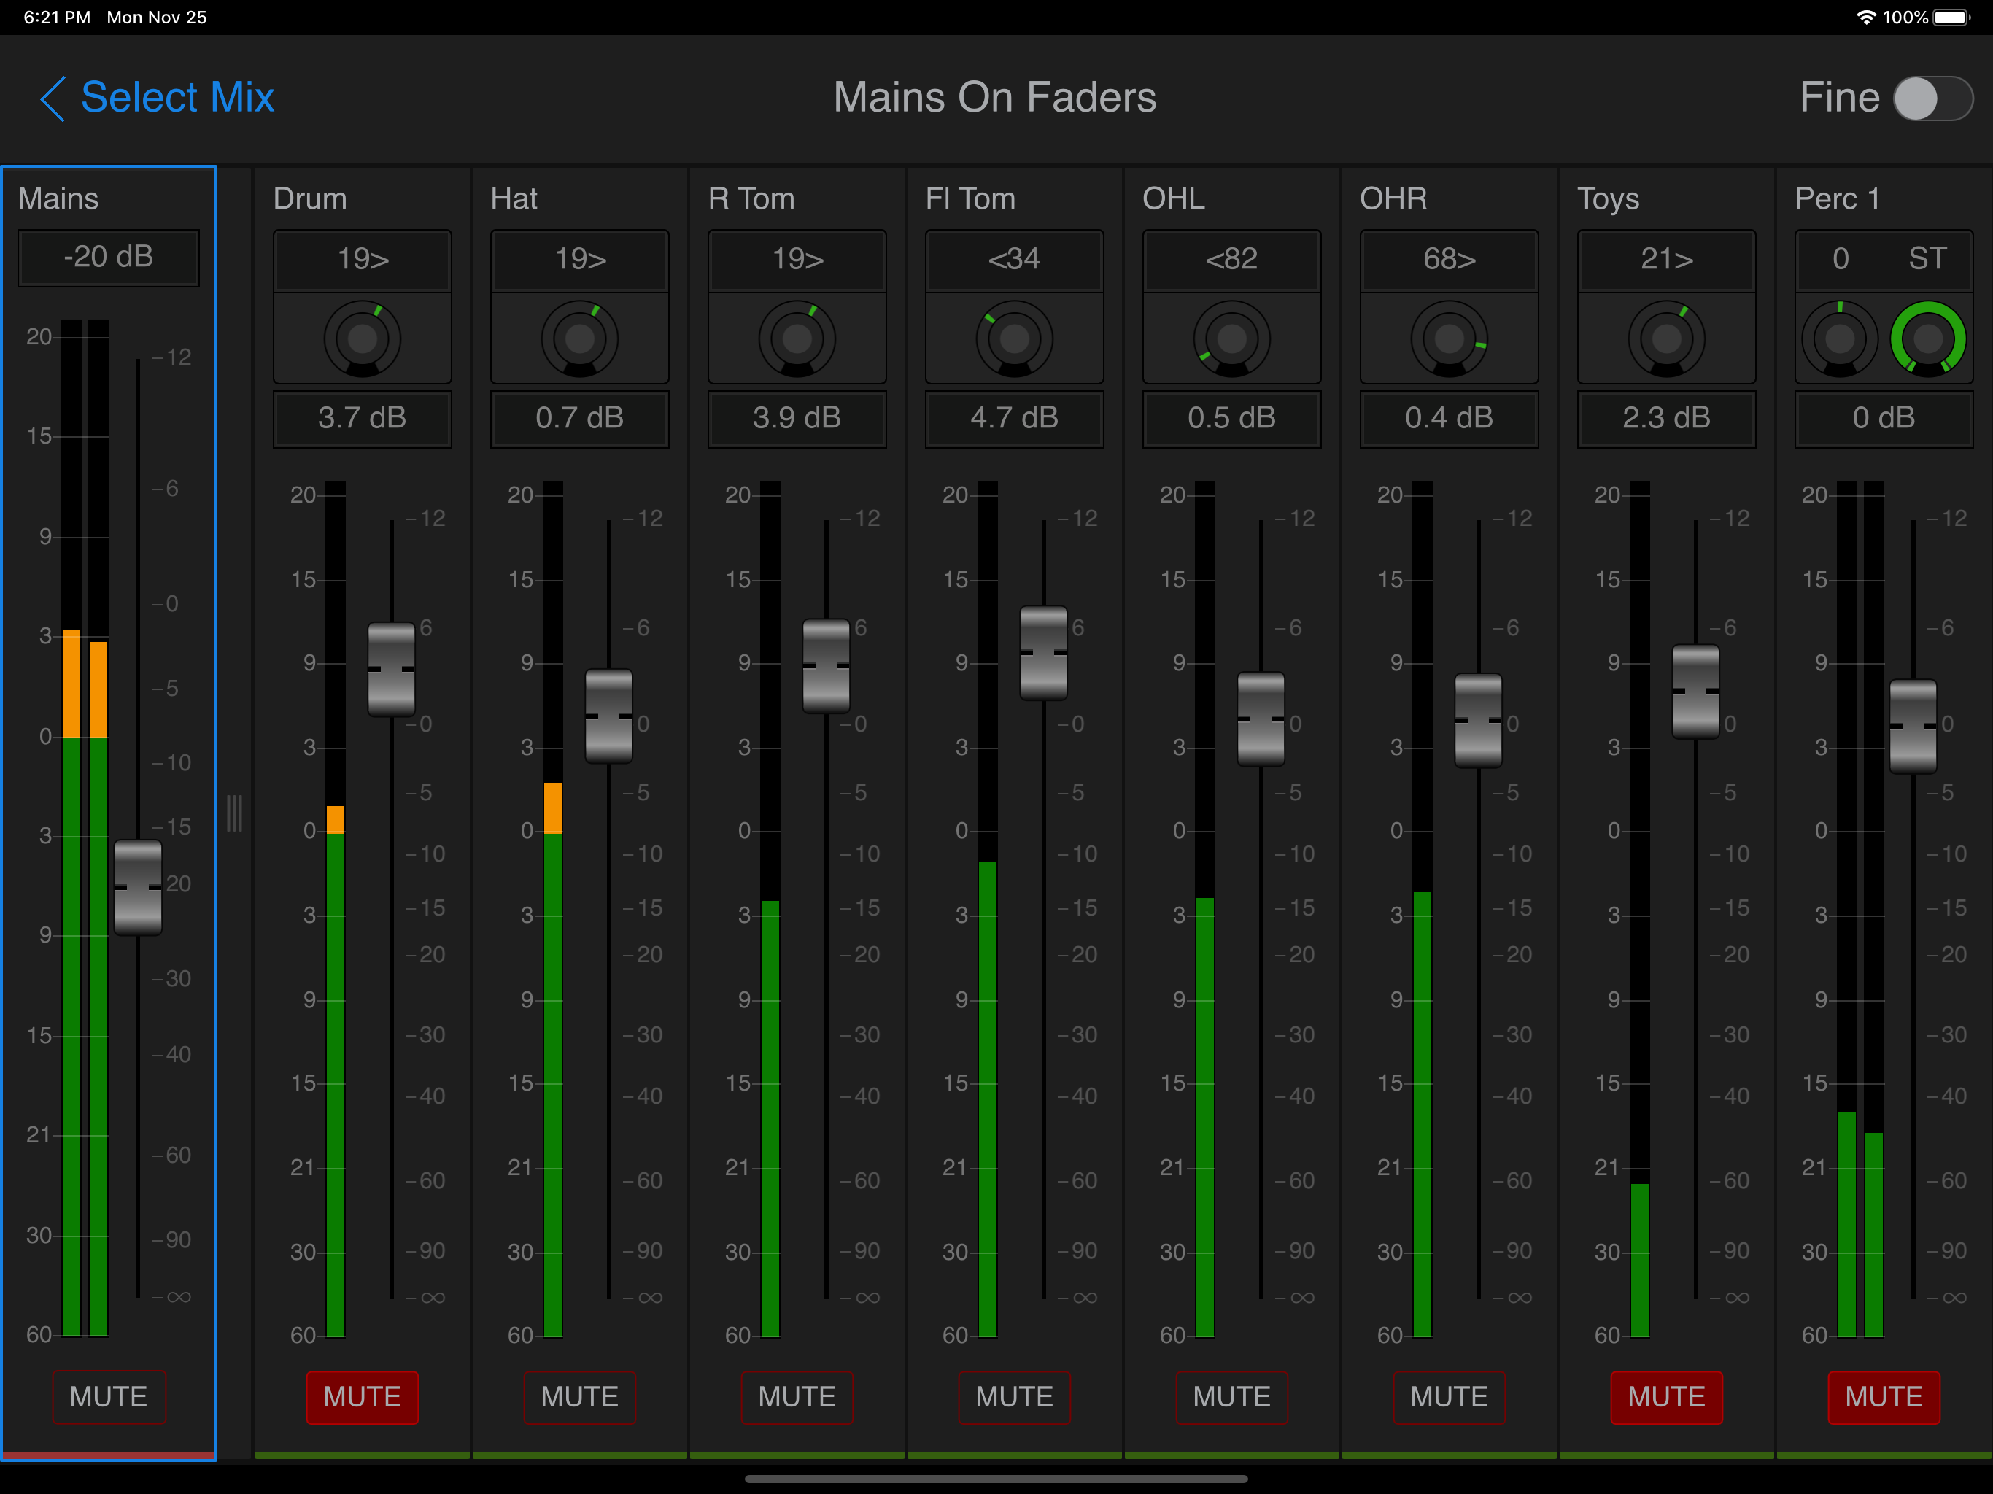
Task: Click the OHL pan knob
Action: point(1231,338)
